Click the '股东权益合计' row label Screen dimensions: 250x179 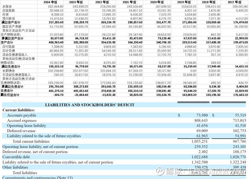(x=10, y=95)
